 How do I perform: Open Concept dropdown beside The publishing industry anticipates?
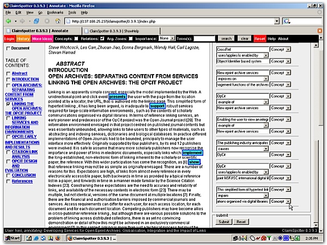point(281,143)
